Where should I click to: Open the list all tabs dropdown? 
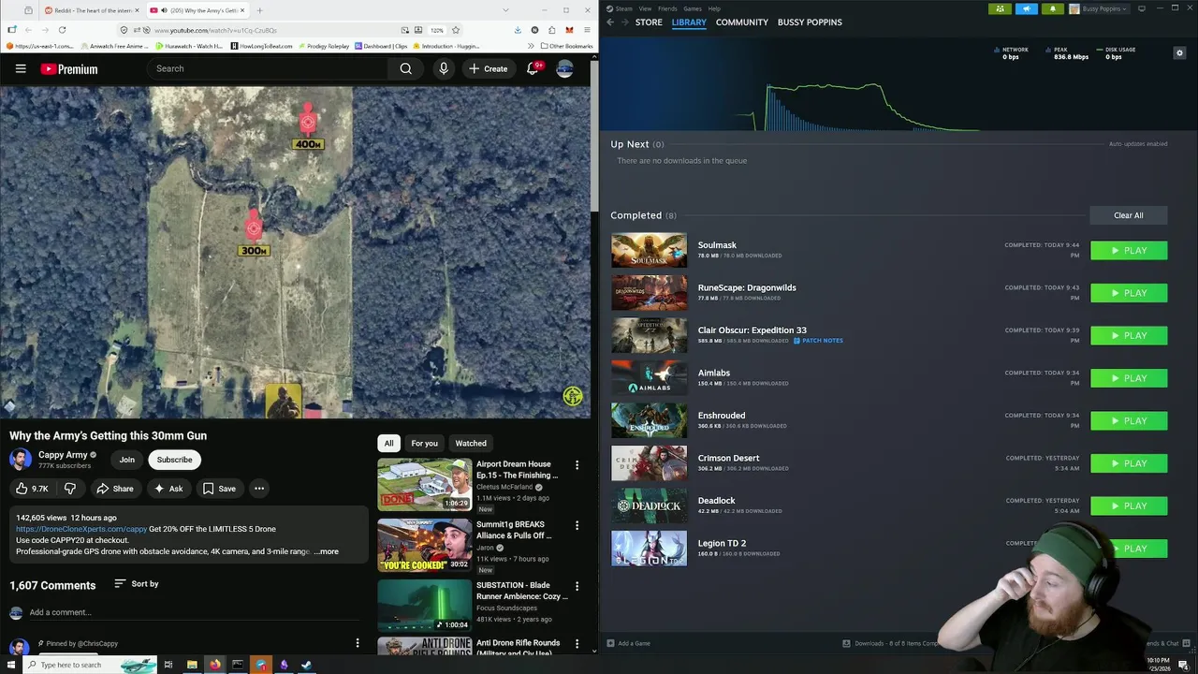tap(506, 10)
